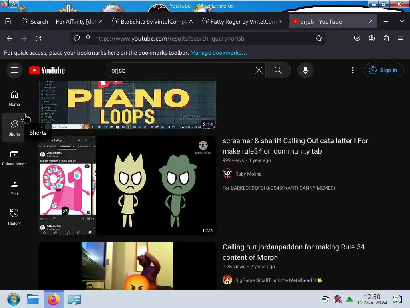Open the Firefox application menu
The image size is (410, 308).
point(400,38)
